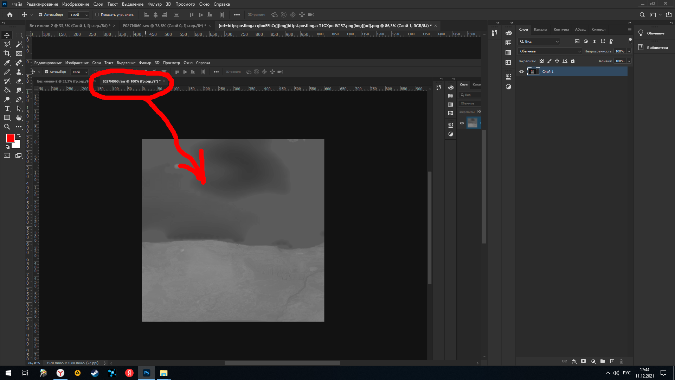This screenshot has height=380, width=675.
Task: Toggle the layer filtering switch in the Layers panel
Action: coord(630,41)
